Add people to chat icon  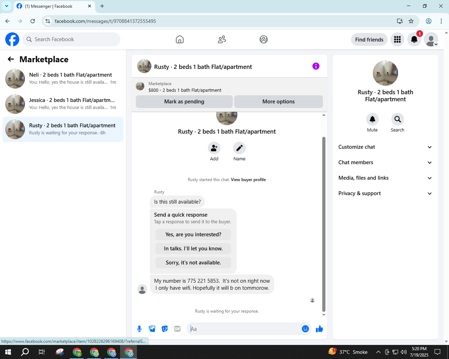(214, 148)
